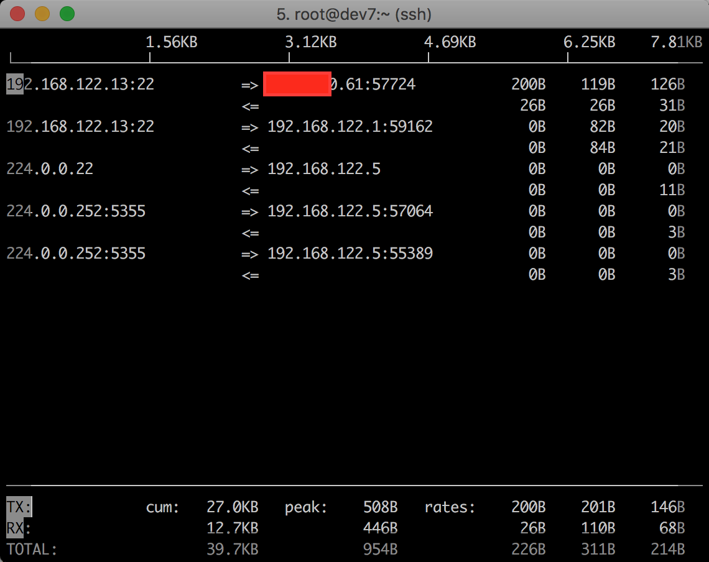Screen dimensions: 709x562
Task: Select destination host 192.168.122.1:59162
Action: [350, 127]
